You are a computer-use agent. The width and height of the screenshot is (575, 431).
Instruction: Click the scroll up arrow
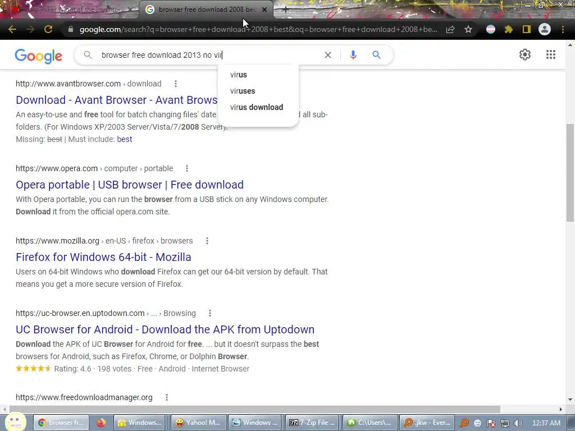tap(570, 45)
